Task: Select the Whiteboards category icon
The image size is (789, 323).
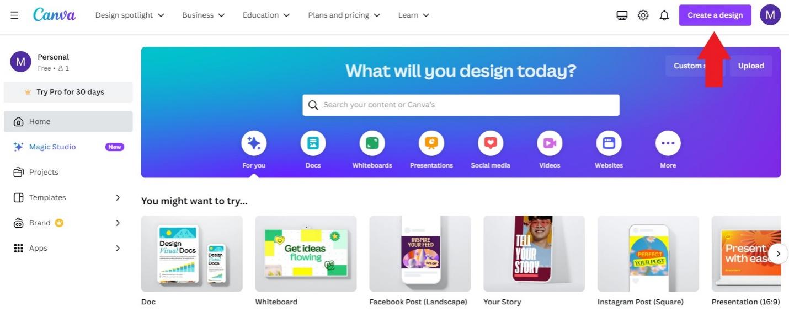Action: [372, 144]
